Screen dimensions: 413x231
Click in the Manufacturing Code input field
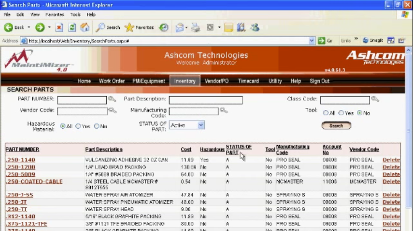(x=194, y=111)
